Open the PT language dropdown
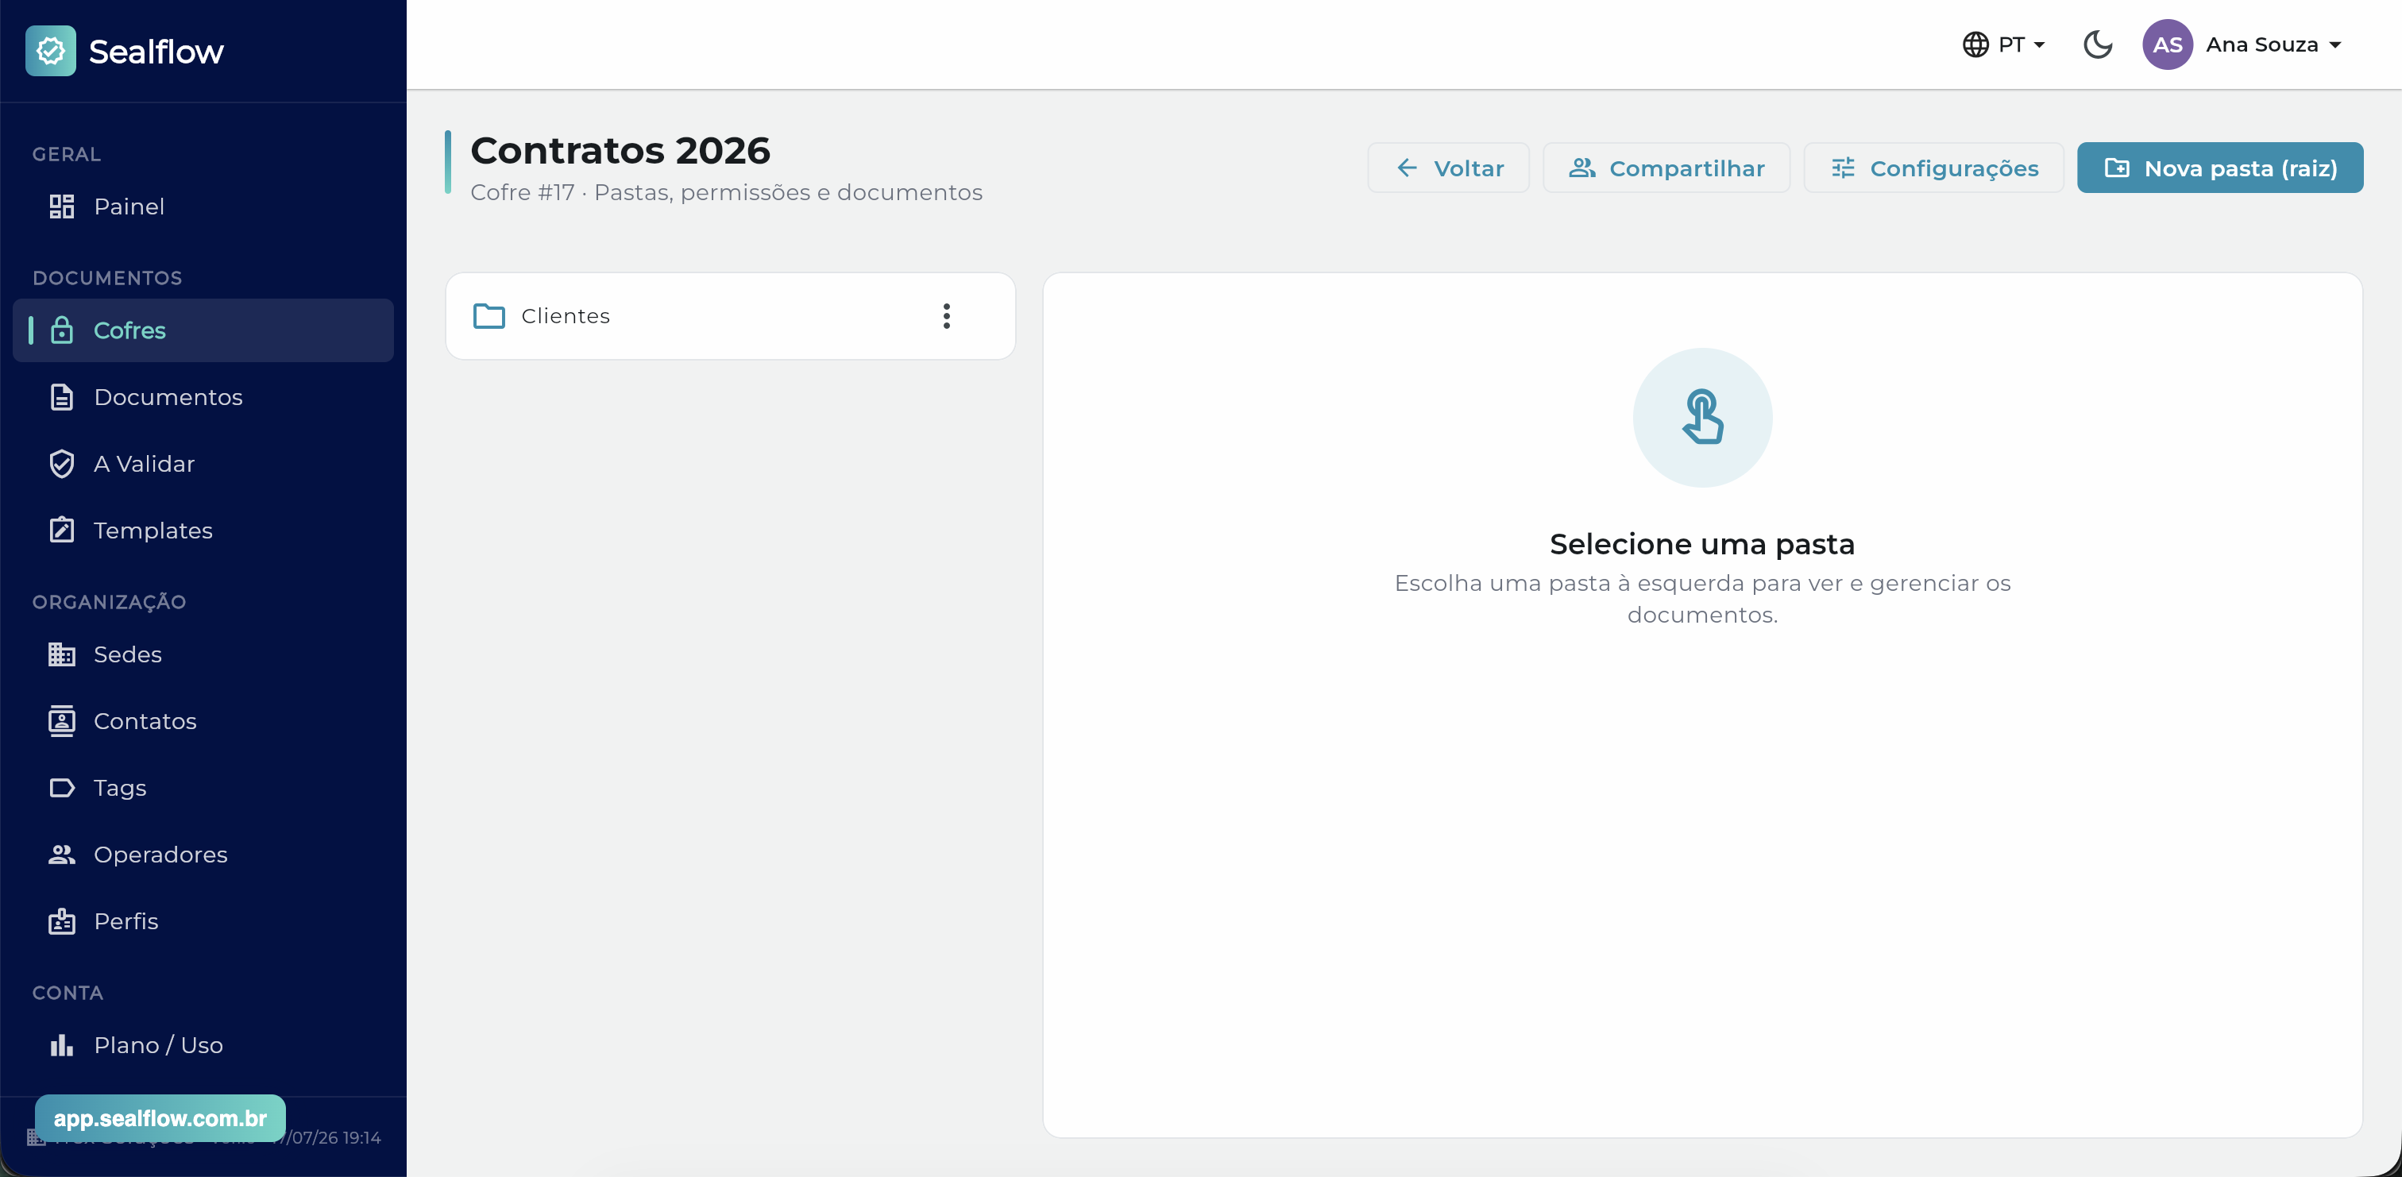The image size is (2402, 1177). [2003, 44]
